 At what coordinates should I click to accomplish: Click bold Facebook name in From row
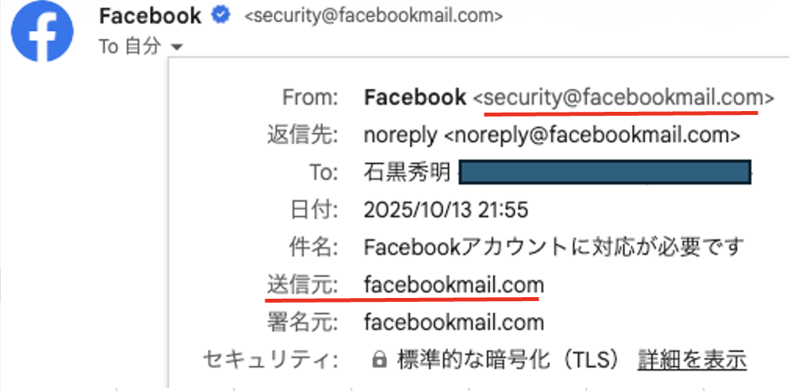click(x=415, y=98)
